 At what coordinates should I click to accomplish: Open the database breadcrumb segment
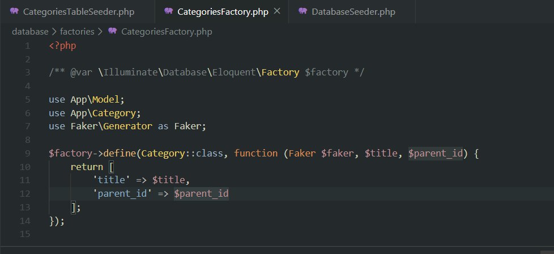30,32
